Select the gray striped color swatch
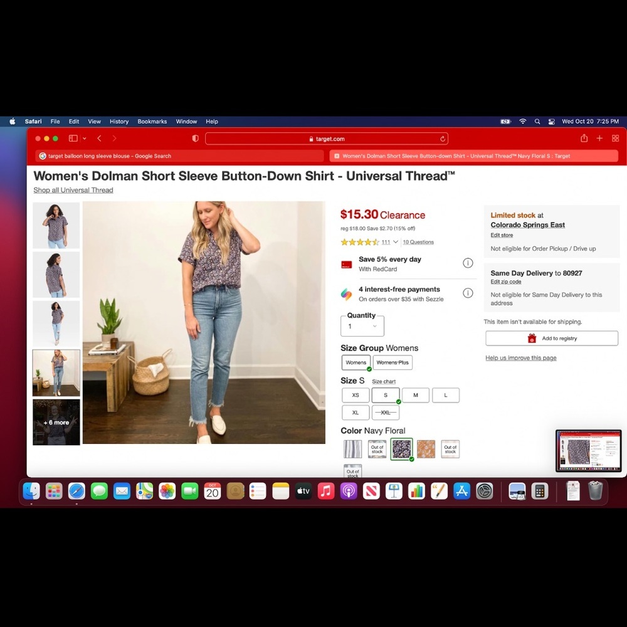Screen dimensions: 627x627 [352, 449]
